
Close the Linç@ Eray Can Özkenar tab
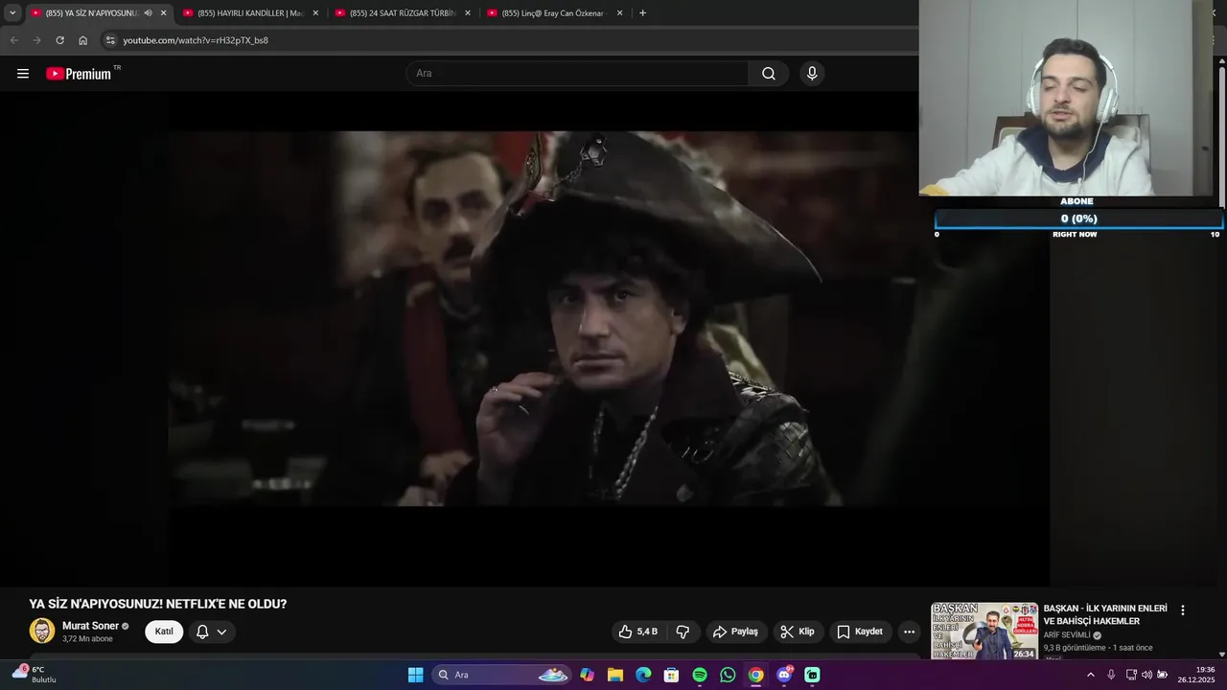tap(619, 13)
